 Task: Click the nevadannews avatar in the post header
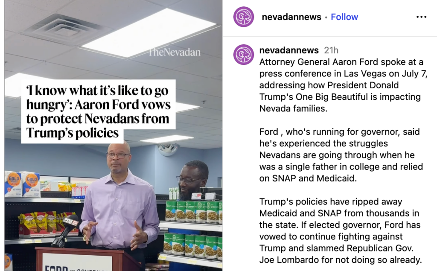click(244, 17)
